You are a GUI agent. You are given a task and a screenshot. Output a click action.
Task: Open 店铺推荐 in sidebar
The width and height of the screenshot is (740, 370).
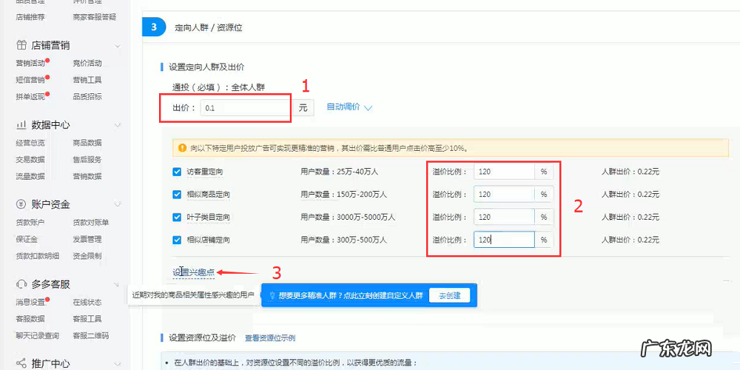click(x=30, y=17)
